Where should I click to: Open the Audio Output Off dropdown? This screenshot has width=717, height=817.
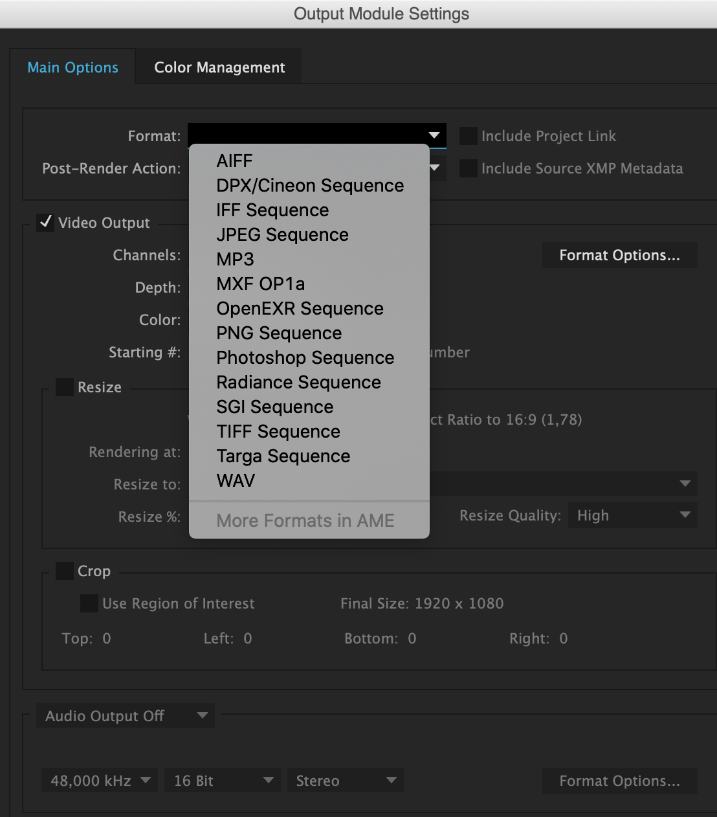(125, 715)
